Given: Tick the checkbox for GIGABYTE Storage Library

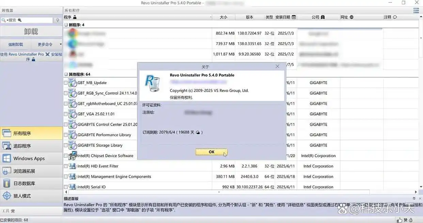Looking at the screenshot, I should click(x=66, y=145).
